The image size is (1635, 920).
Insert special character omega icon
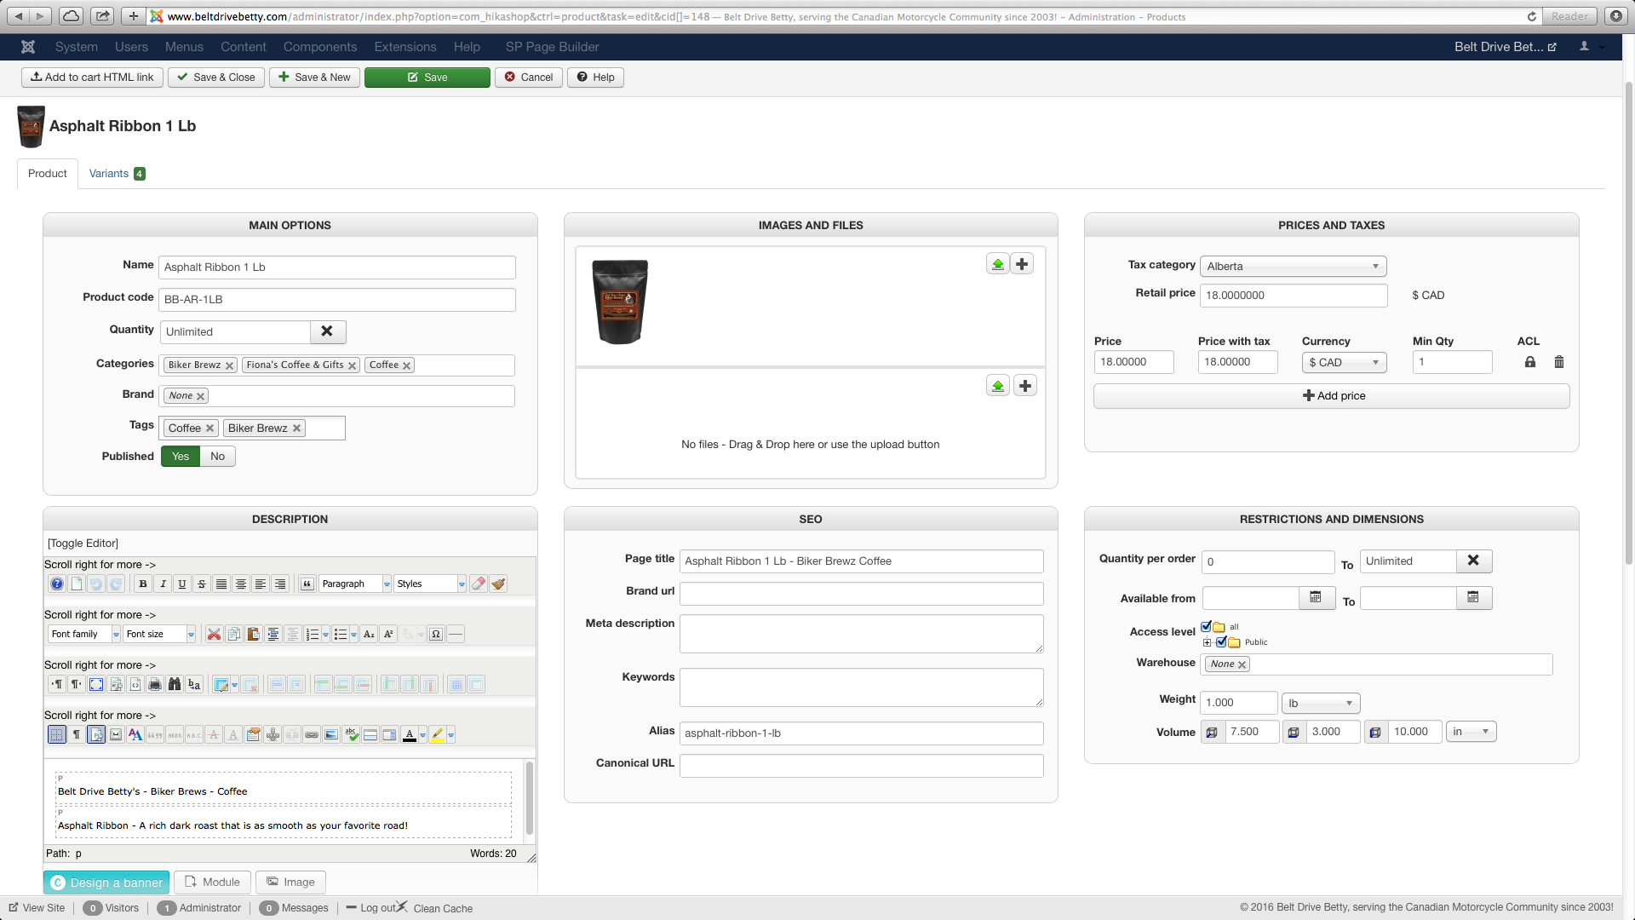coord(436,634)
